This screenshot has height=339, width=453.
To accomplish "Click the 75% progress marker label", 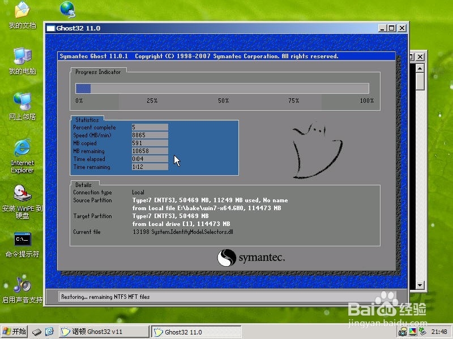I will click(x=293, y=101).
